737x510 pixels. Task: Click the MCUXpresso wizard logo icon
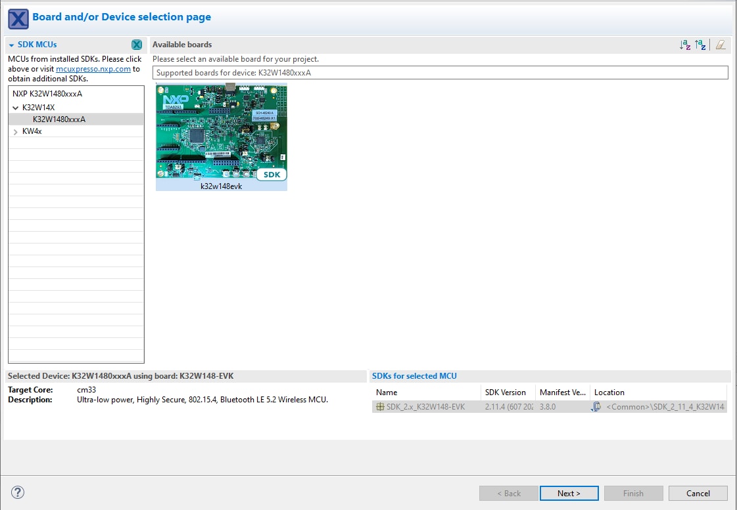click(x=18, y=18)
